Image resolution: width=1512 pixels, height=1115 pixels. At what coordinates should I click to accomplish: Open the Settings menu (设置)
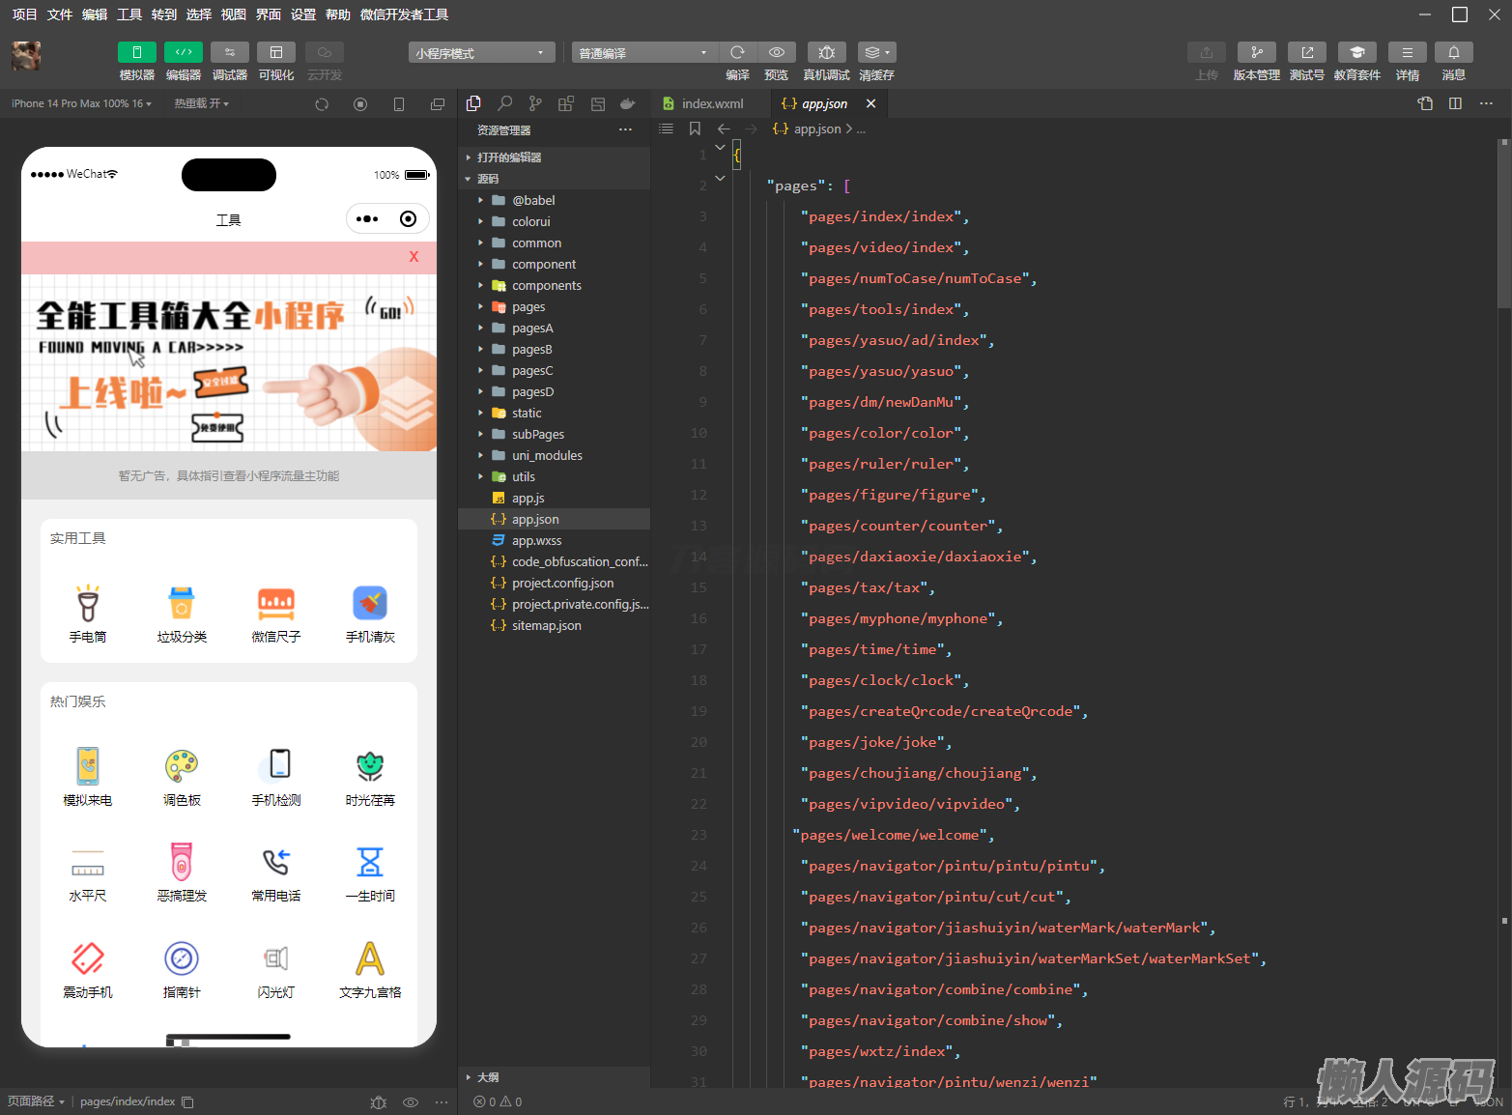click(x=303, y=14)
